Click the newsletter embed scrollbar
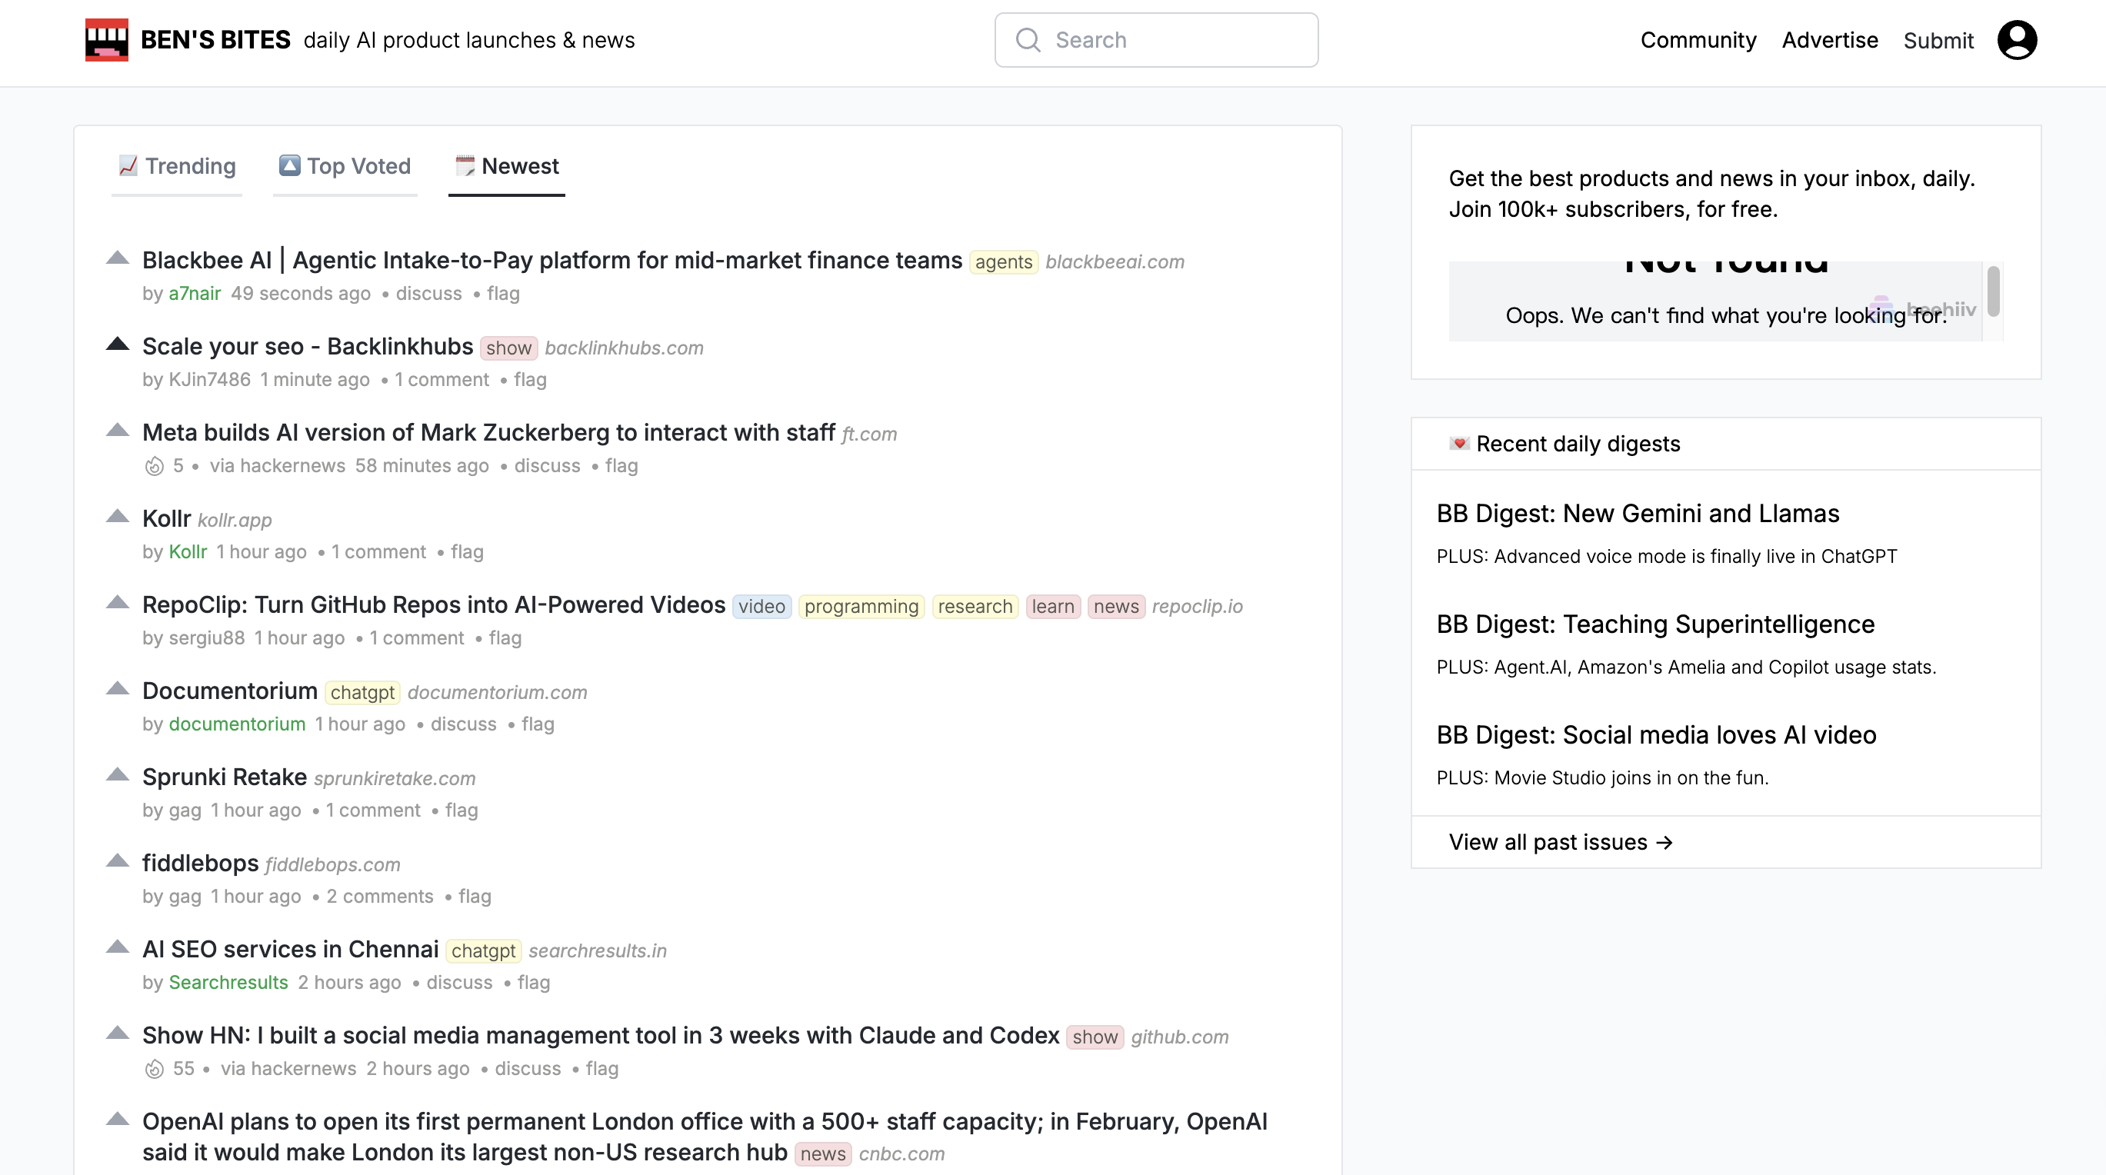The image size is (2106, 1175). click(1994, 291)
